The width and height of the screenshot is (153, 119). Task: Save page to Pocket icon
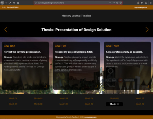[117, 3]
